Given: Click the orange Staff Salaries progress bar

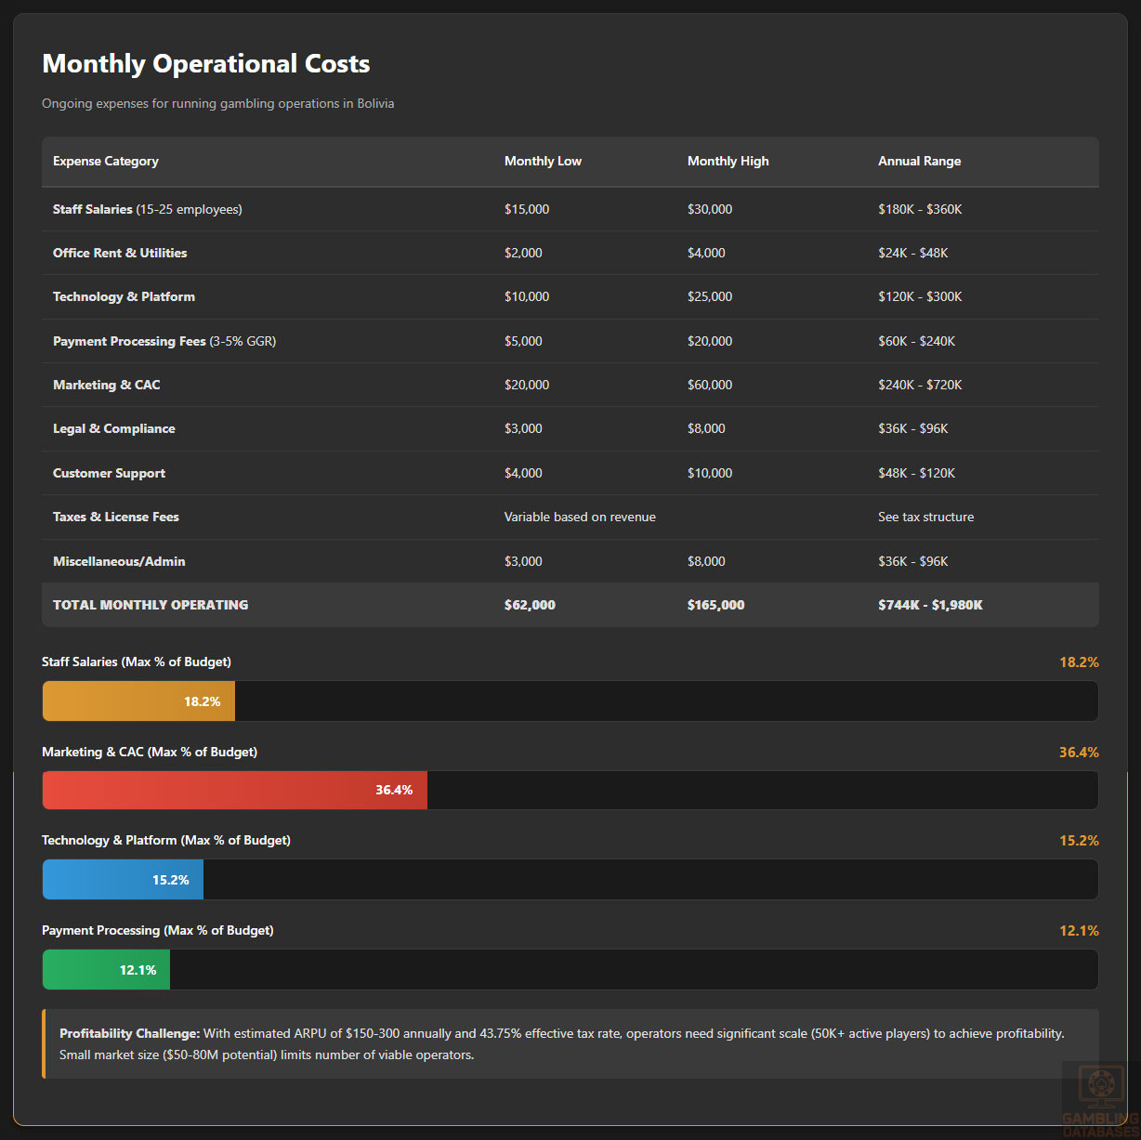Looking at the screenshot, I should tap(138, 701).
